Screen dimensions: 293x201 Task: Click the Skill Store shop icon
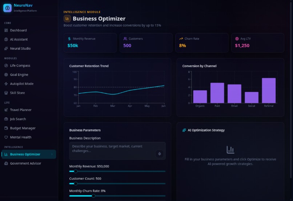click(x=6, y=93)
